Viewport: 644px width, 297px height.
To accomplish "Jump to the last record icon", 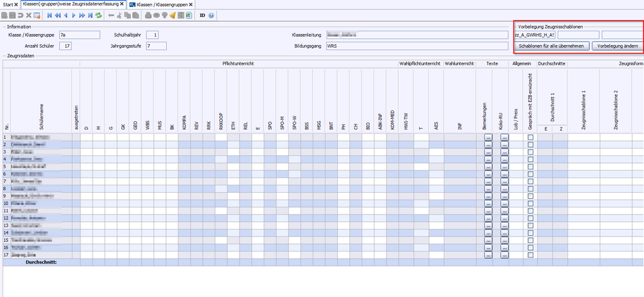I will click(90, 14).
